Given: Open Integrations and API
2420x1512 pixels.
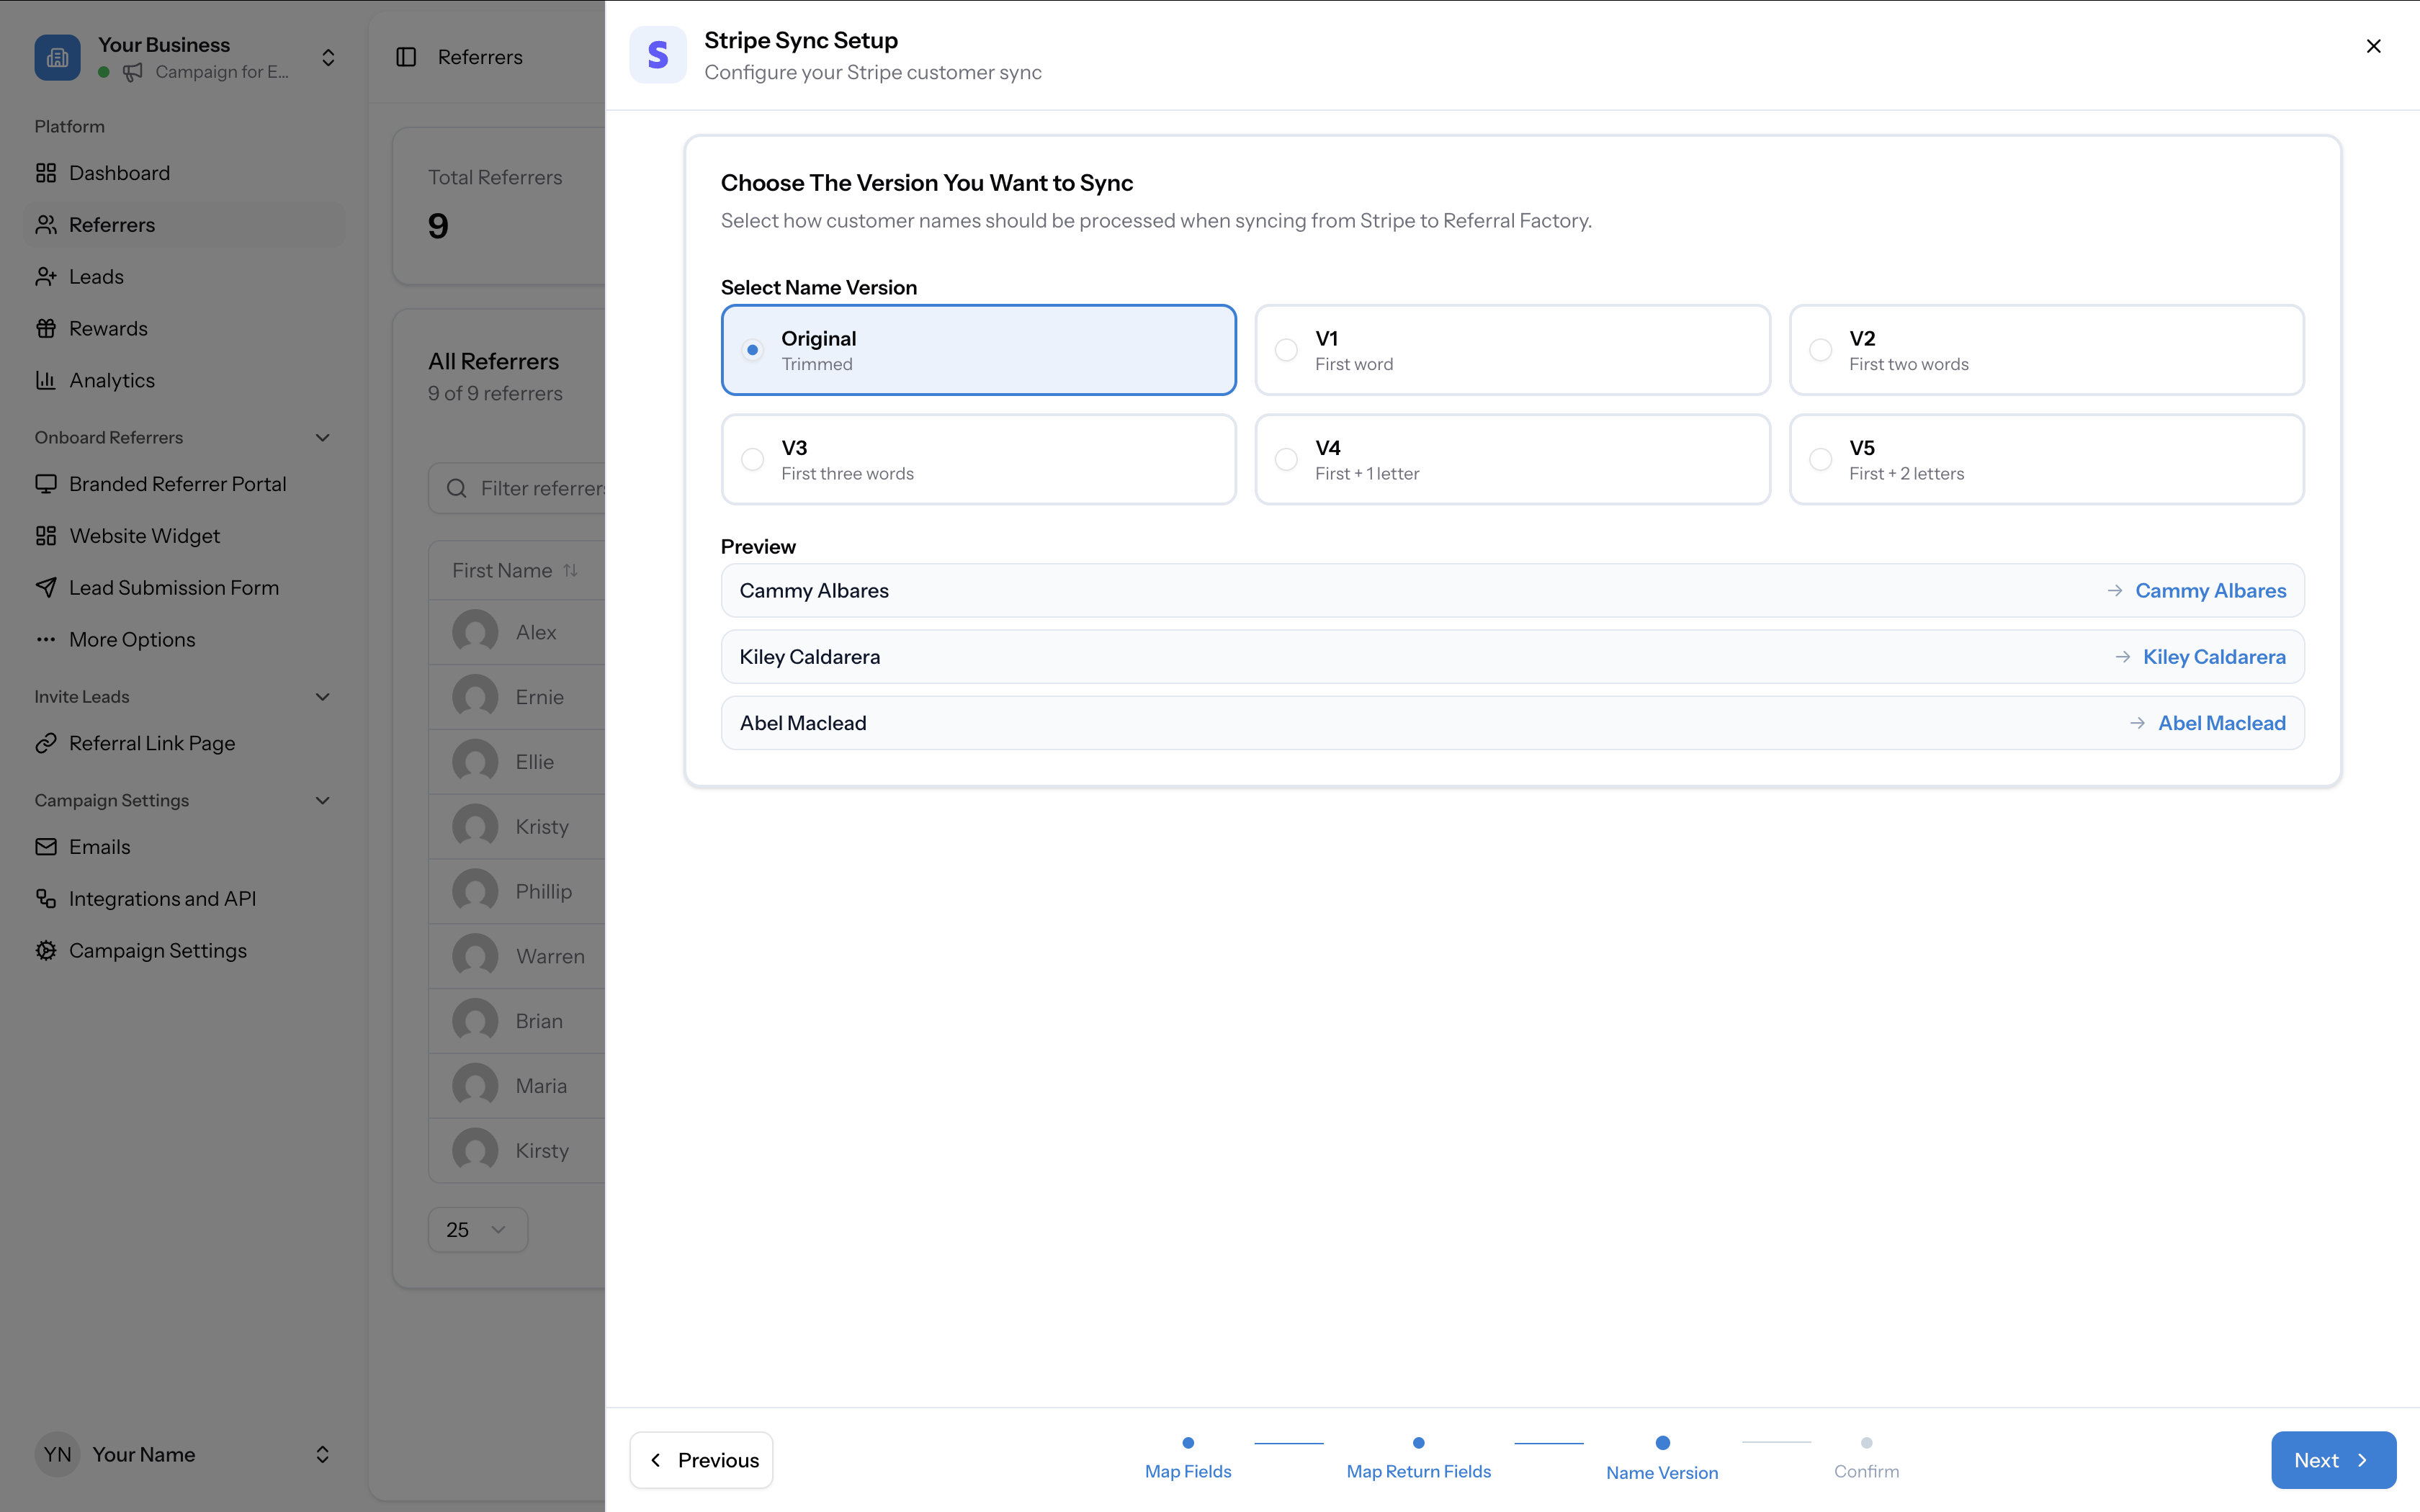Looking at the screenshot, I should click(163, 898).
